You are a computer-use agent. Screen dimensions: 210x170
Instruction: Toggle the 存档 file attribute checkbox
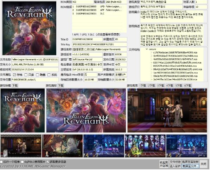[14, 75]
